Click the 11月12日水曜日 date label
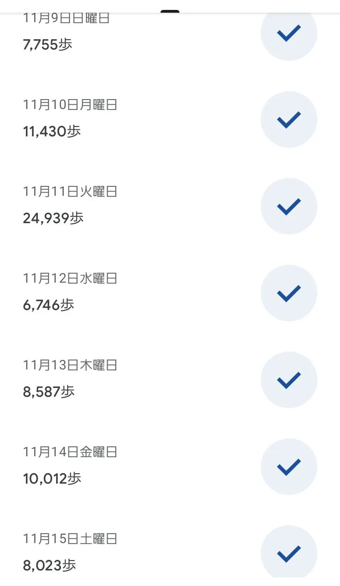Viewport: 340px width, 586px height. 70,278
